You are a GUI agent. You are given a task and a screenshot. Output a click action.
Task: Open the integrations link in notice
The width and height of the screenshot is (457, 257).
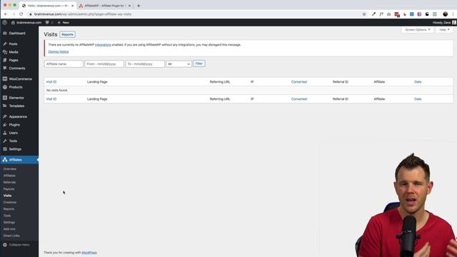103,44
